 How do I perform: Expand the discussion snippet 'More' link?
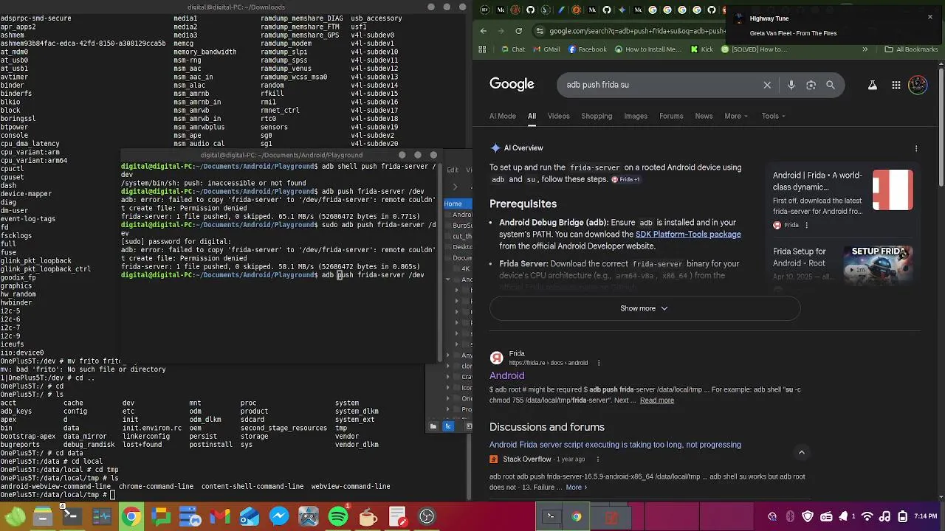click(577, 487)
